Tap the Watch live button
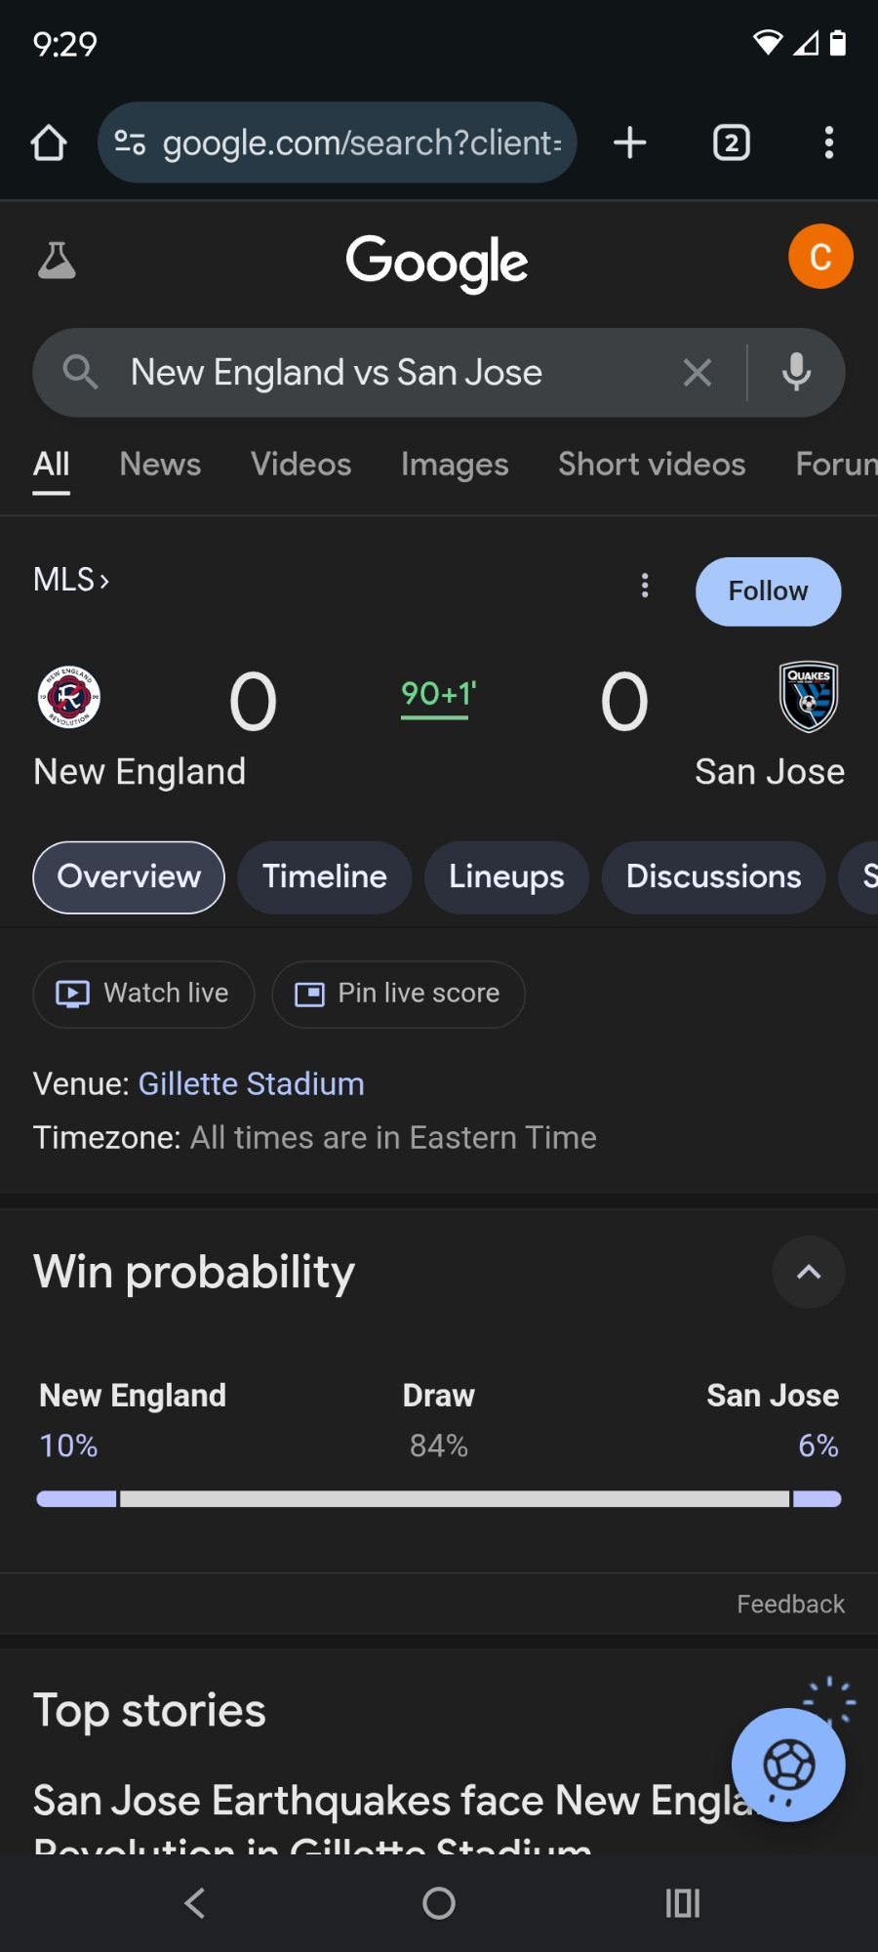The image size is (878, 1952). (x=143, y=994)
